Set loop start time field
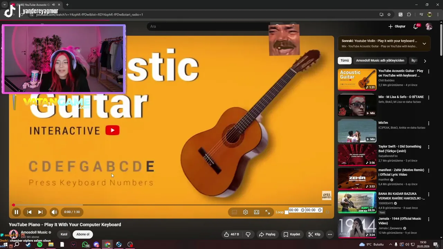Image resolution: width=443 pixels, height=249 pixels. click(297, 210)
